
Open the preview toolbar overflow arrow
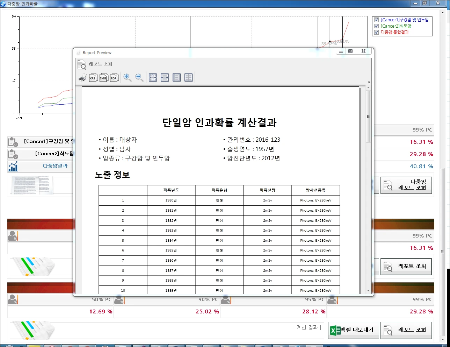coord(369,83)
